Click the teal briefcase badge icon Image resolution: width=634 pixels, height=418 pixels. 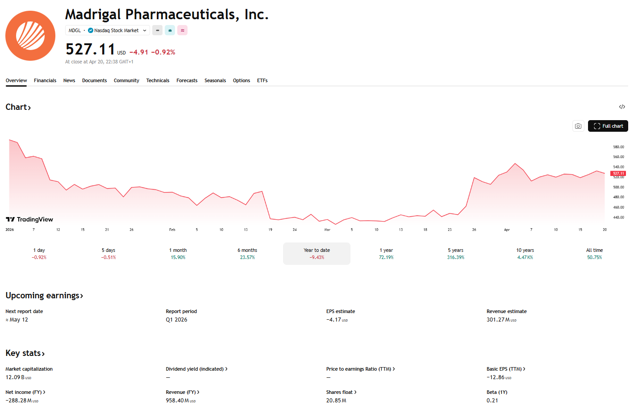coord(170,30)
